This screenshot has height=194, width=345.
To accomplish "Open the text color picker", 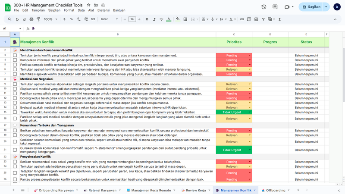I will point(169,19).
